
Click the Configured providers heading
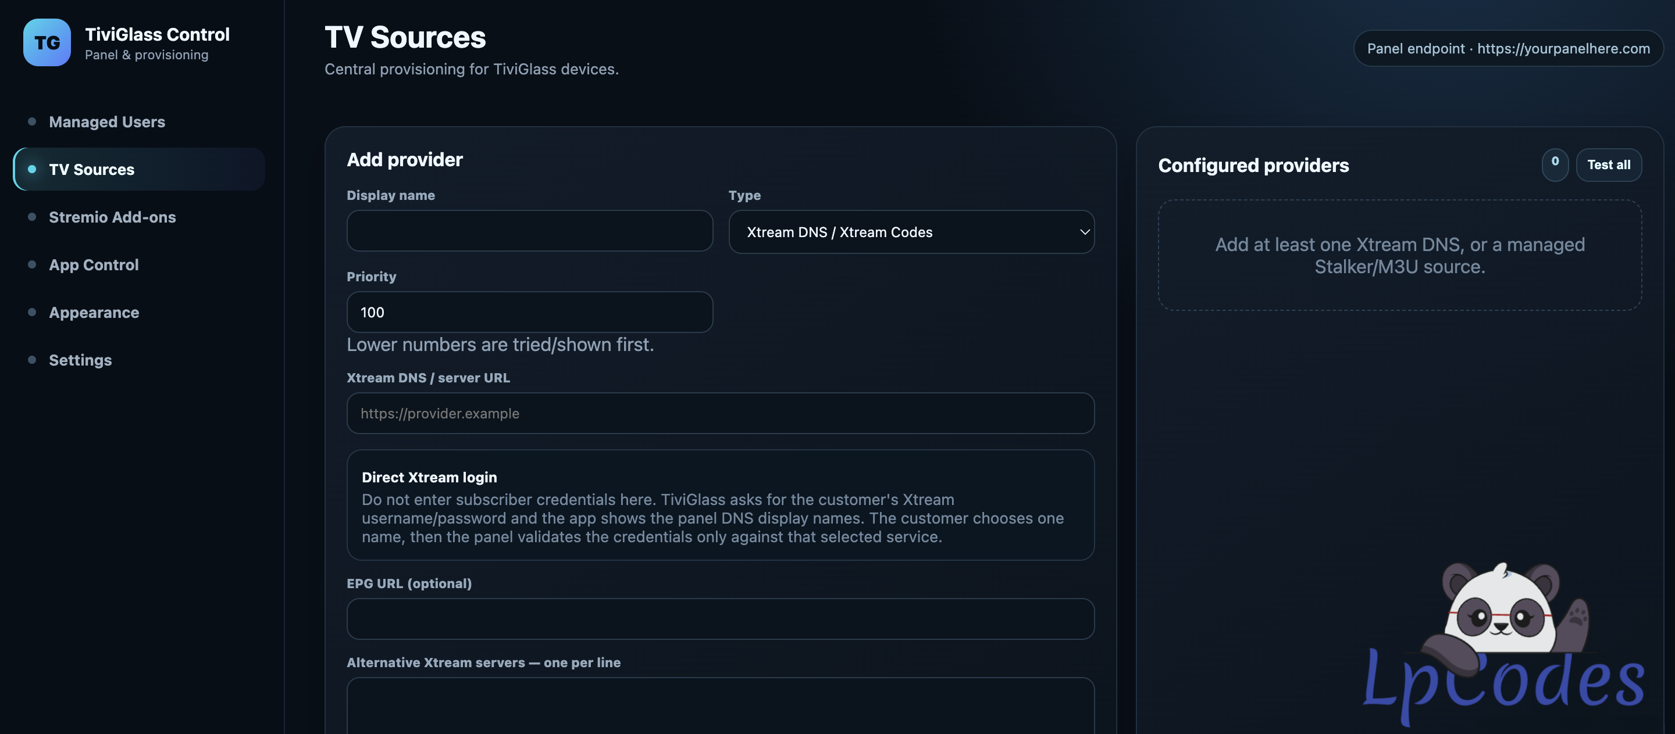(x=1254, y=166)
